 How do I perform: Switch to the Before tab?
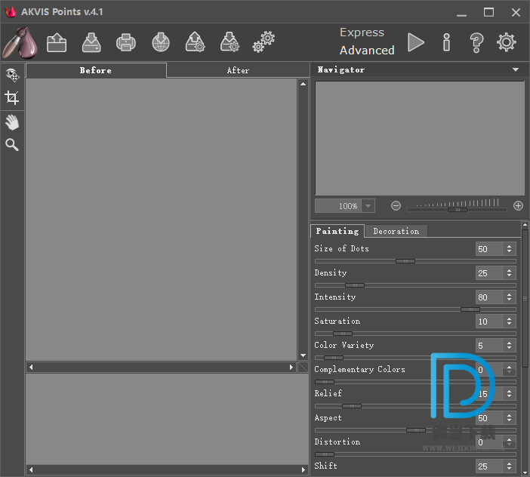pyautogui.click(x=96, y=70)
